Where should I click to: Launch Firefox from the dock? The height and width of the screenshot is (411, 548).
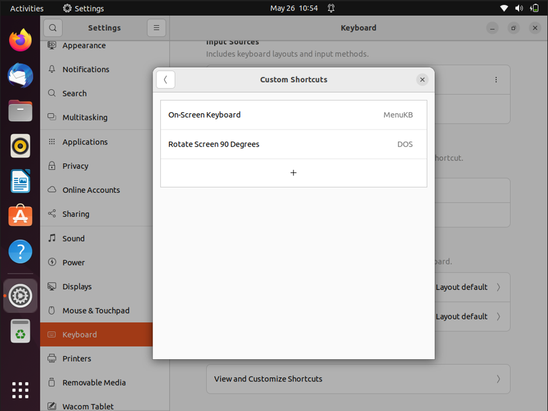click(x=20, y=40)
